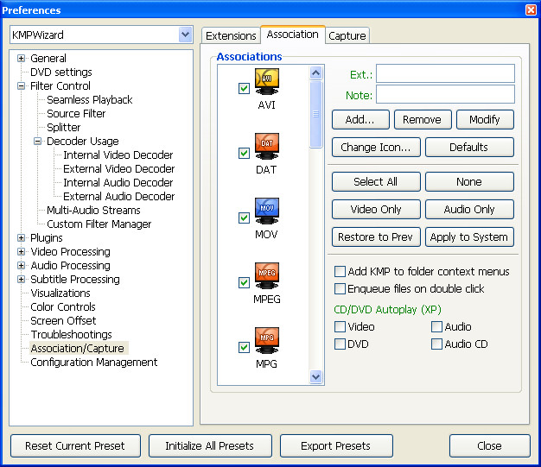The width and height of the screenshot is (541, 467).
Task: Check the Audio autoplay checkbox
Action: point(436,327)
